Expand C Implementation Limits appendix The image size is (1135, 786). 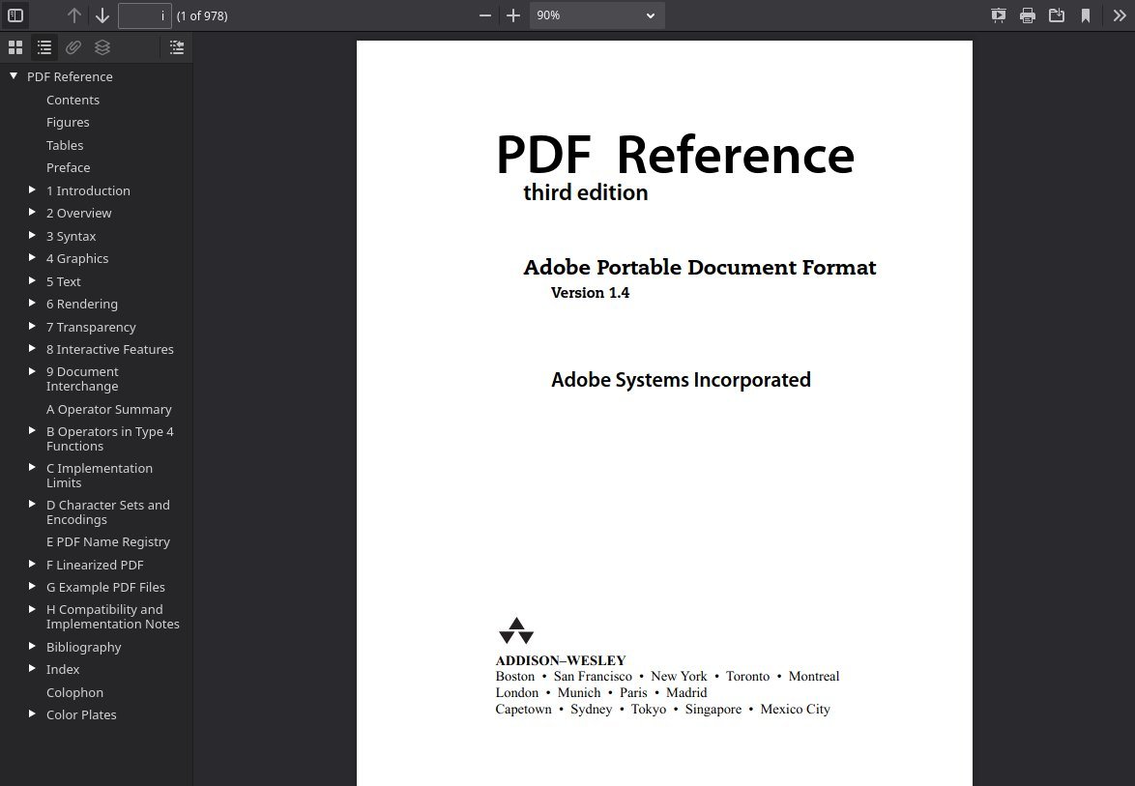(32, 468)
